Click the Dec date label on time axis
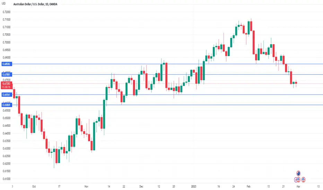Screen dimensions: 323x190 (x=141, y=187)
